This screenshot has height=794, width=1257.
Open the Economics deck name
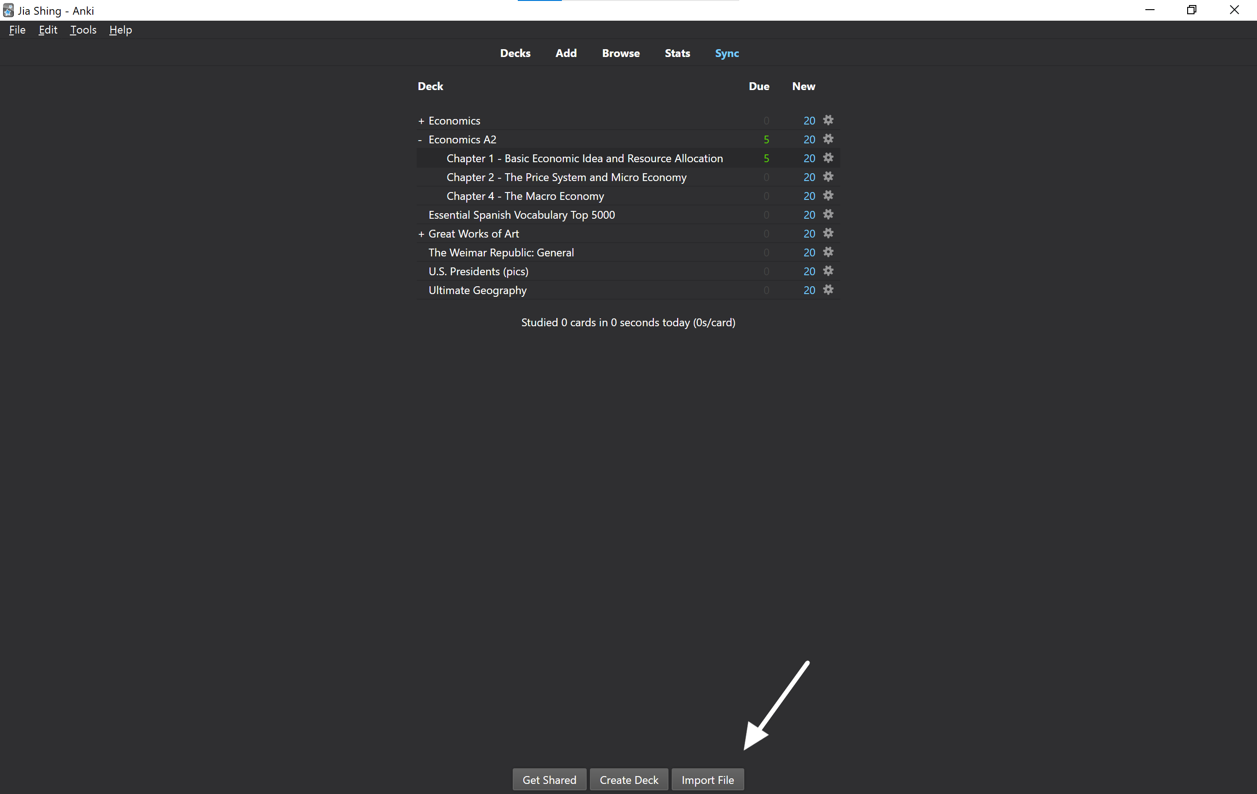(x=454, y=120)
